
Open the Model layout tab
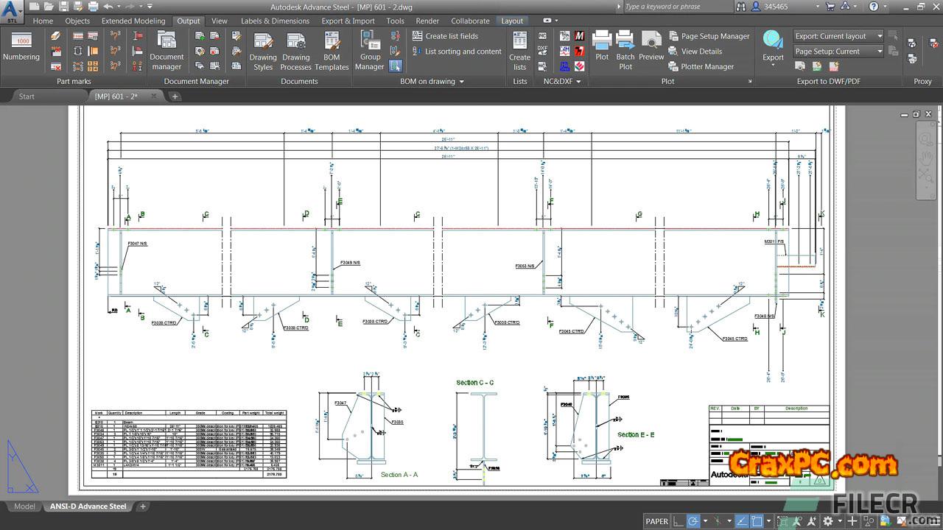tap(24, 506)
